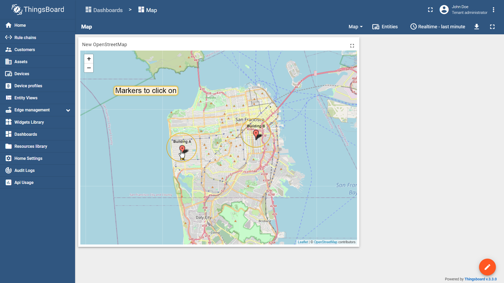Viewport: 504px width, 283px height.
Task: Maximize the New OpenStreetMap widget
Action: click(352, 46)
